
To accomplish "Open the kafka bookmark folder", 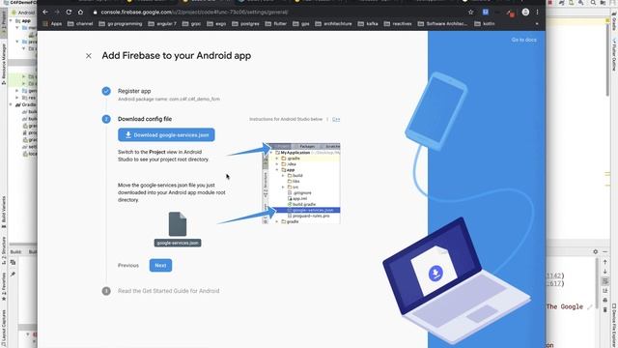I will point(368,23).
